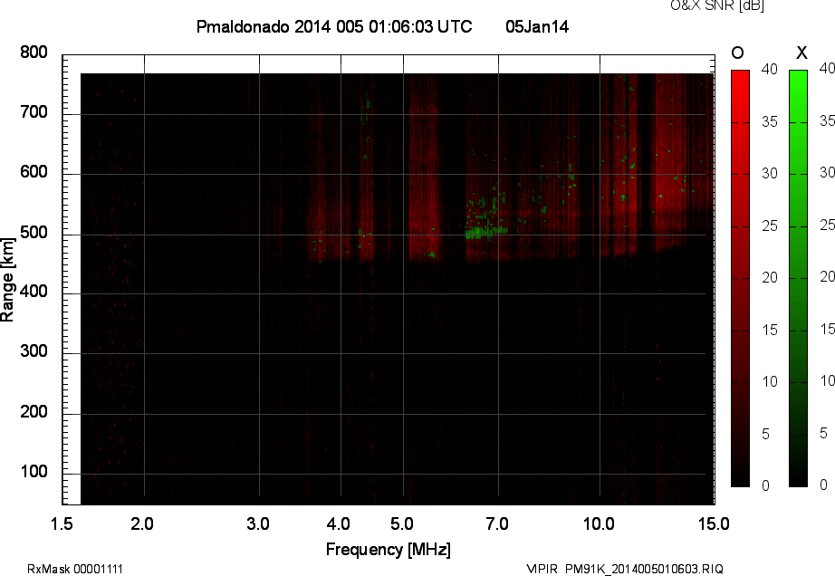Click the red O colorbar
This screenshot has height=576, width=835.
[740, 278]
